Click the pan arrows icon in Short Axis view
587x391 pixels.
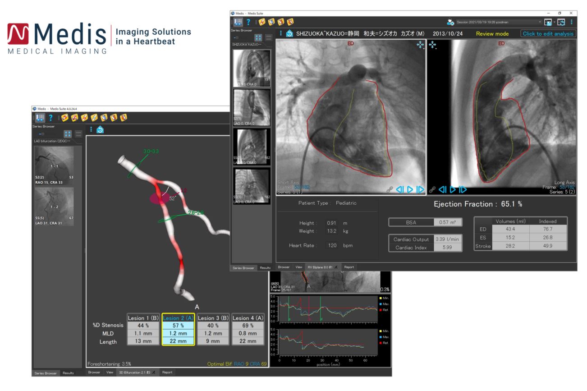(419, 45)
